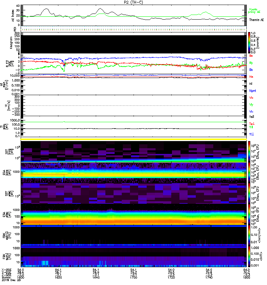Click the SST electrons Eflux color bar
The width and height of the screenshot is (267, 285).
(x=249, y=193)
